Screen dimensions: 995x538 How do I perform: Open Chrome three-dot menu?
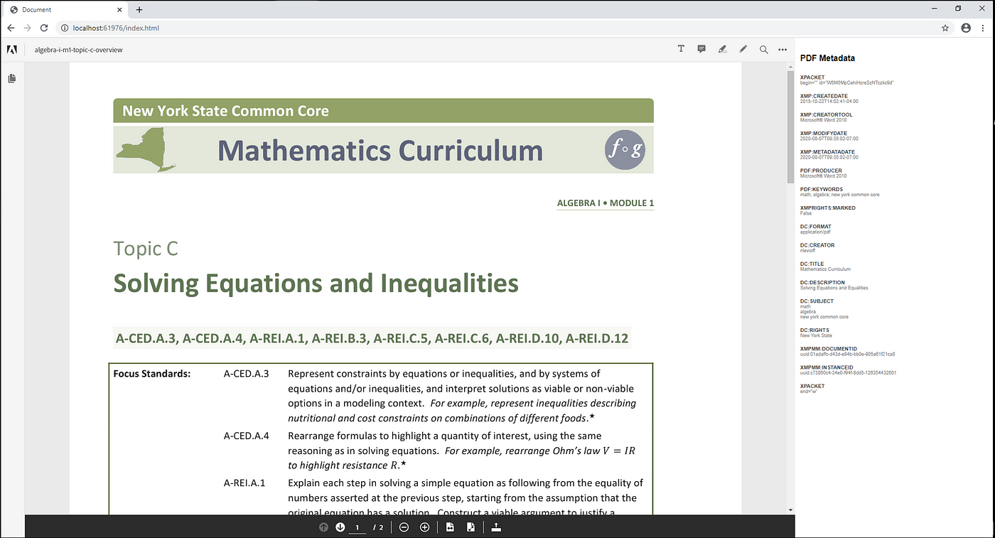coord(984,28)
